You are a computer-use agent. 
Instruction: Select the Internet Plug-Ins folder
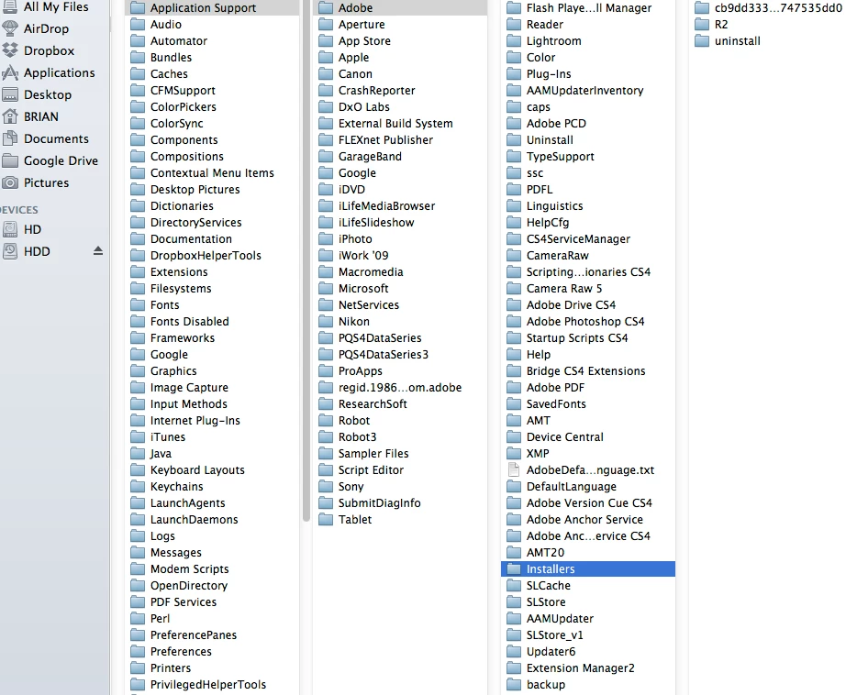coord(212,420)
